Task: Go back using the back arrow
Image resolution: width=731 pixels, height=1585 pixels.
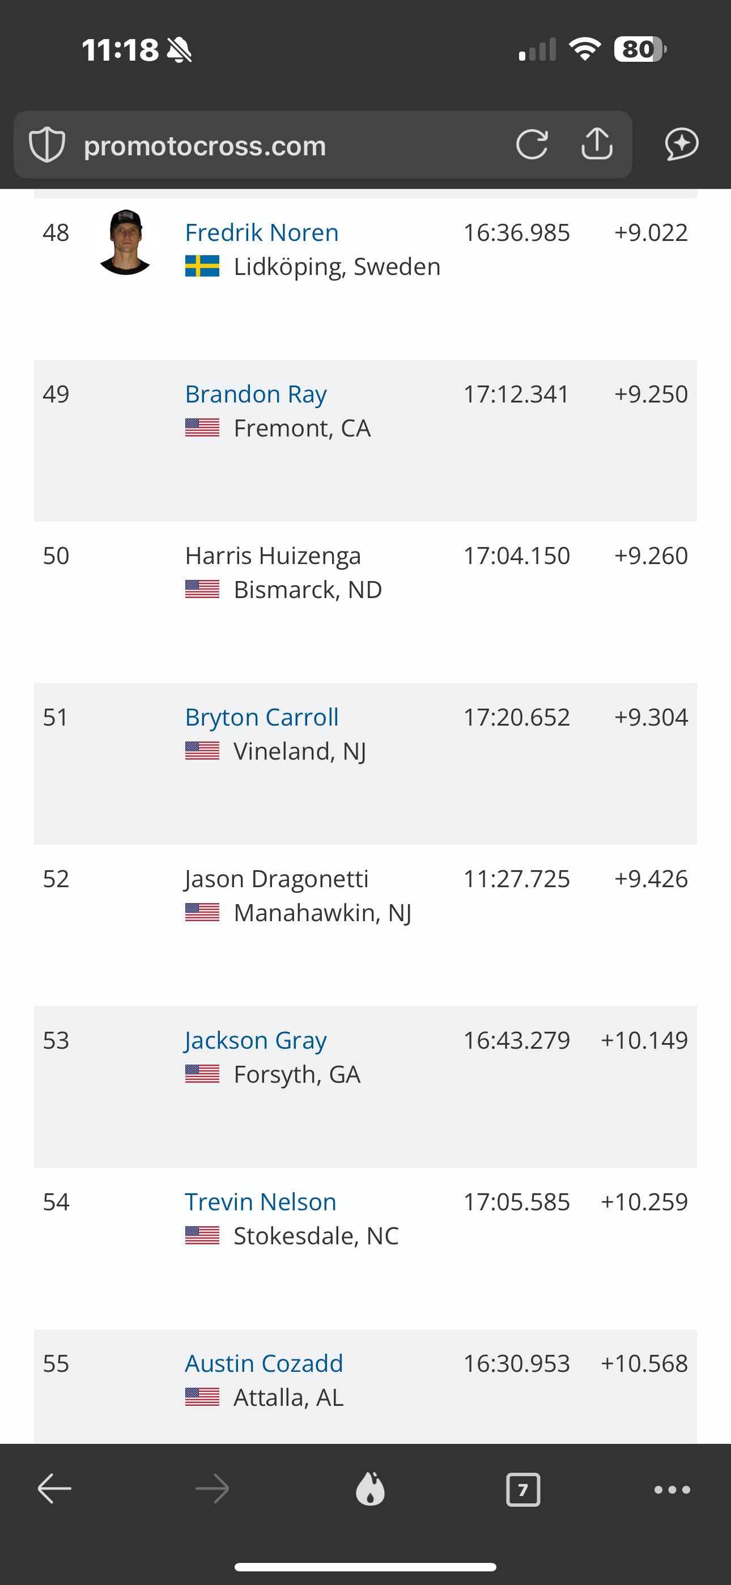Action: coord(55,1490)
